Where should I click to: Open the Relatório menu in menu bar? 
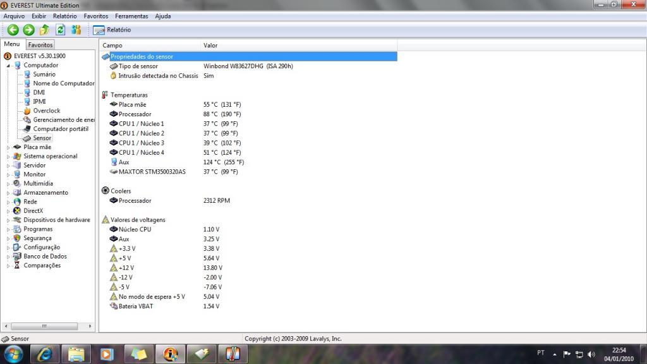[65, 16]
